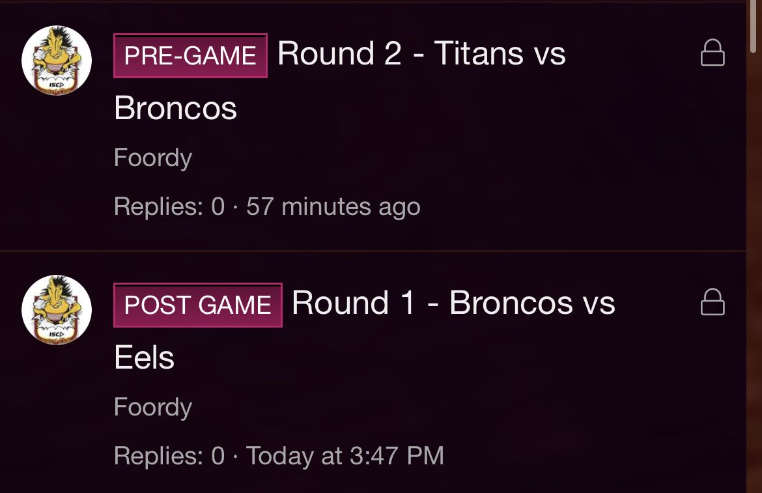
Task: Click the lock icon on Broncos vs Eels thread
Action: (713, 302)
